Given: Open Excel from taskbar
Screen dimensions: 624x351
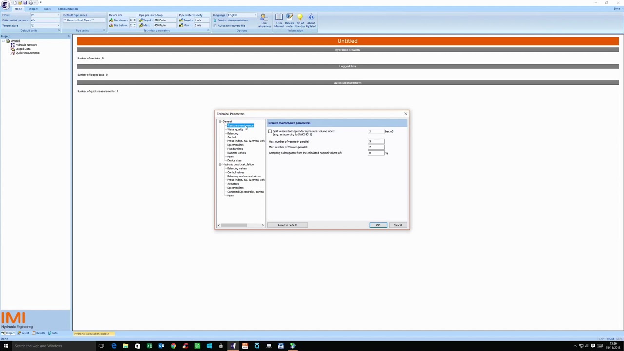Looking at the screenshot, I should coord(149,346).
